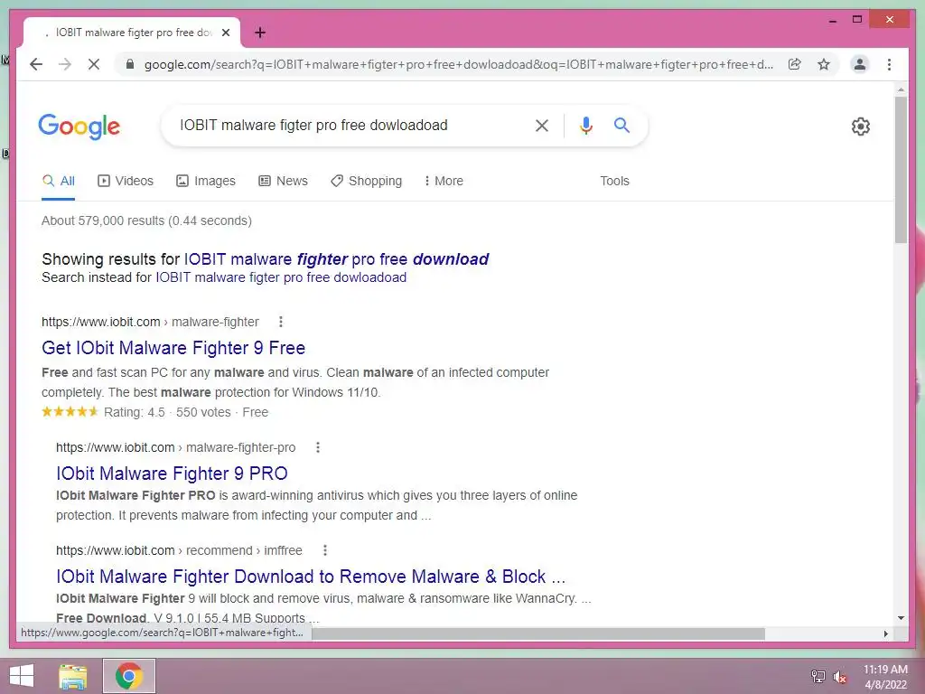Image resolution: width=925 pixels, height=694 pixels.
Task: Open Google settings gear icon
Action: pyautogui.click(x=861, y=127)
